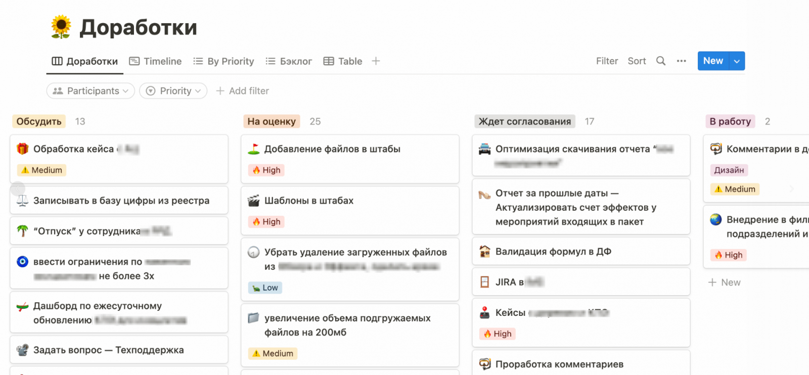Viewport: 809px width, 375px height.
Task: Open the Бэклог view tab
Action: click(289, 61)
